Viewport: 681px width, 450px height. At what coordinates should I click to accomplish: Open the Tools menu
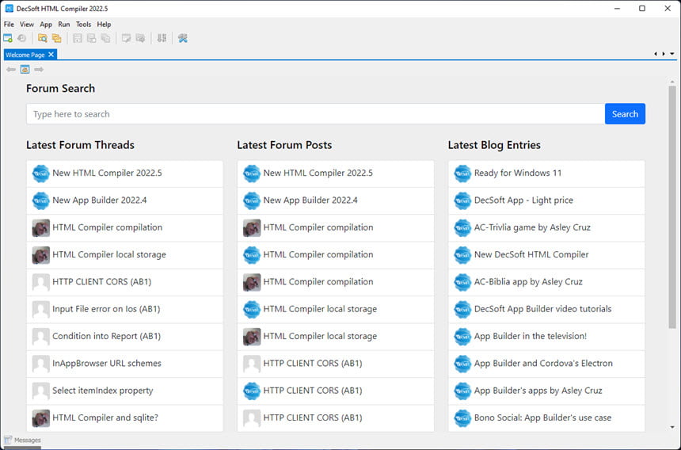click(83, 25)
